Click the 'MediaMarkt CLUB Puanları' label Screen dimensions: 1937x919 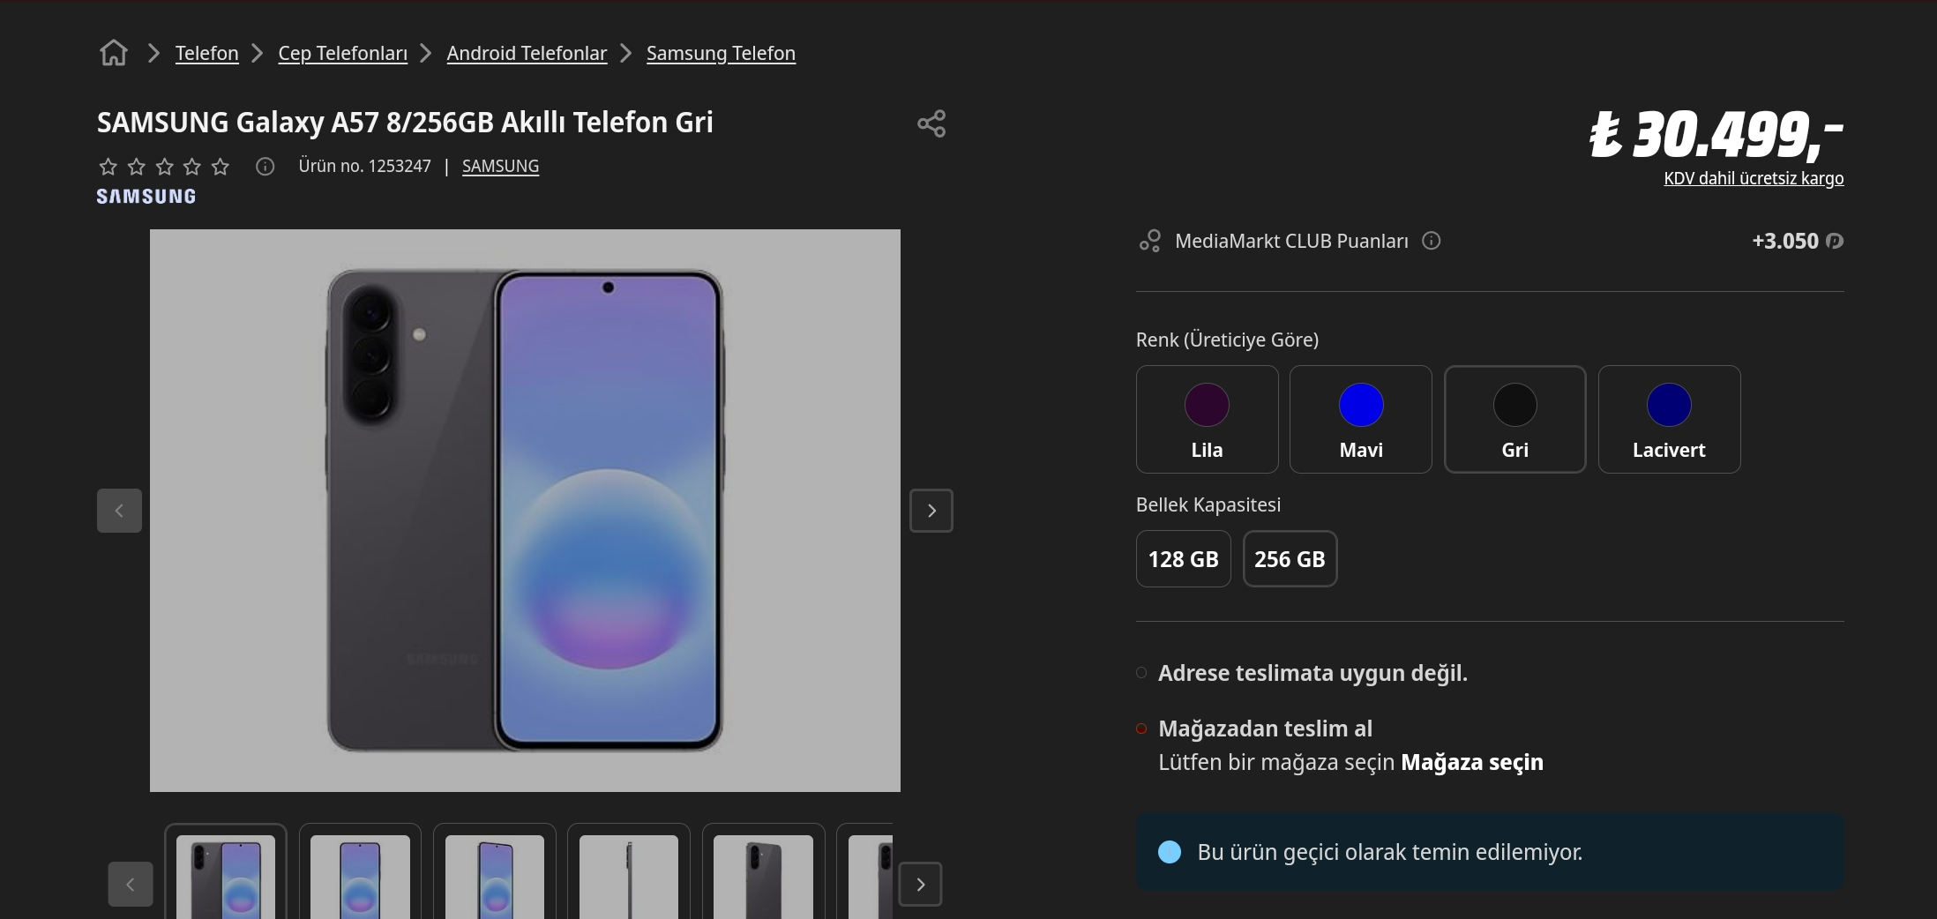(x=1291, y=241)
